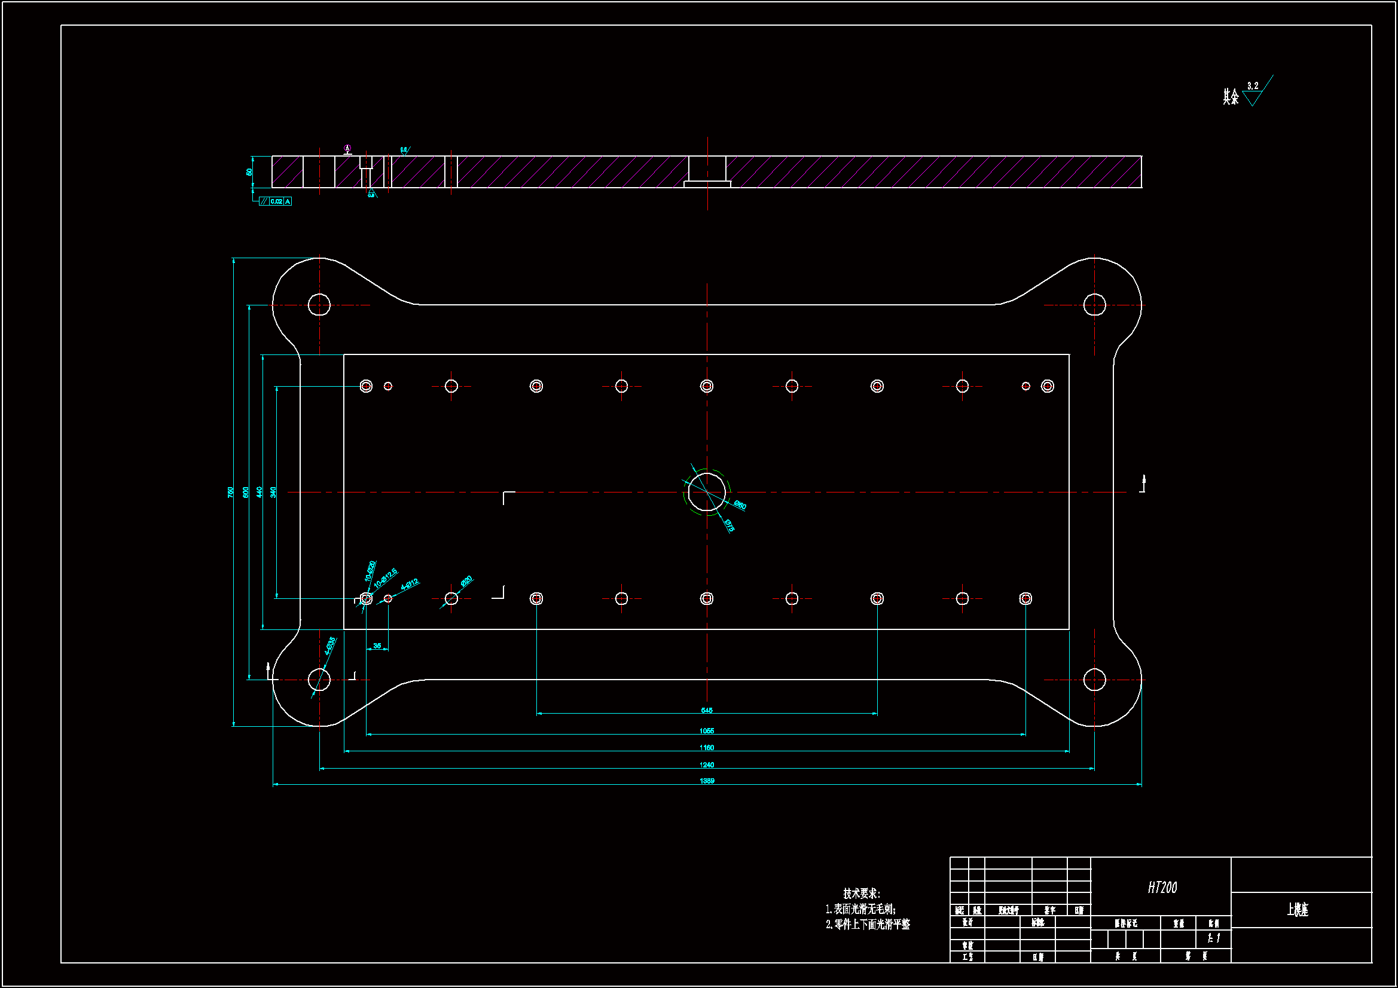Viewport: 1398px width, 988px height.
Task: Select the 1055 dimension value
Action: tap(706, 731)
